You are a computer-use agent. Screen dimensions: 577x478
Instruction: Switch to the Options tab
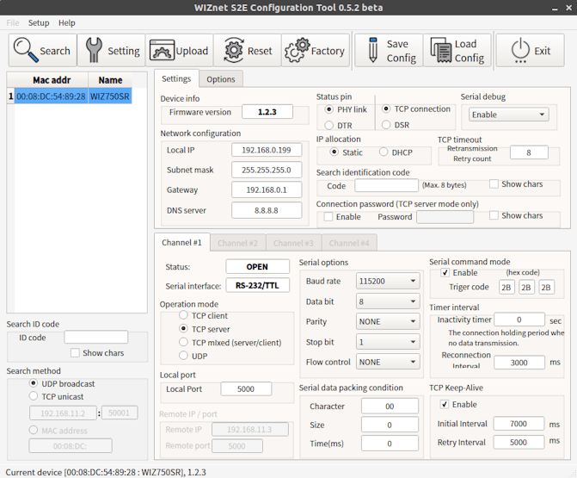[x=221, y=79]
